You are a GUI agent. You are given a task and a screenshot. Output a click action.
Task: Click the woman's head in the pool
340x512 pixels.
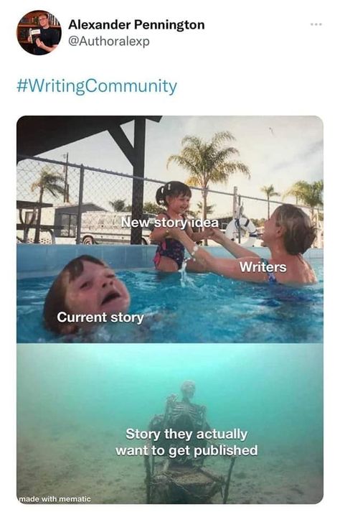tap(289, 228)
